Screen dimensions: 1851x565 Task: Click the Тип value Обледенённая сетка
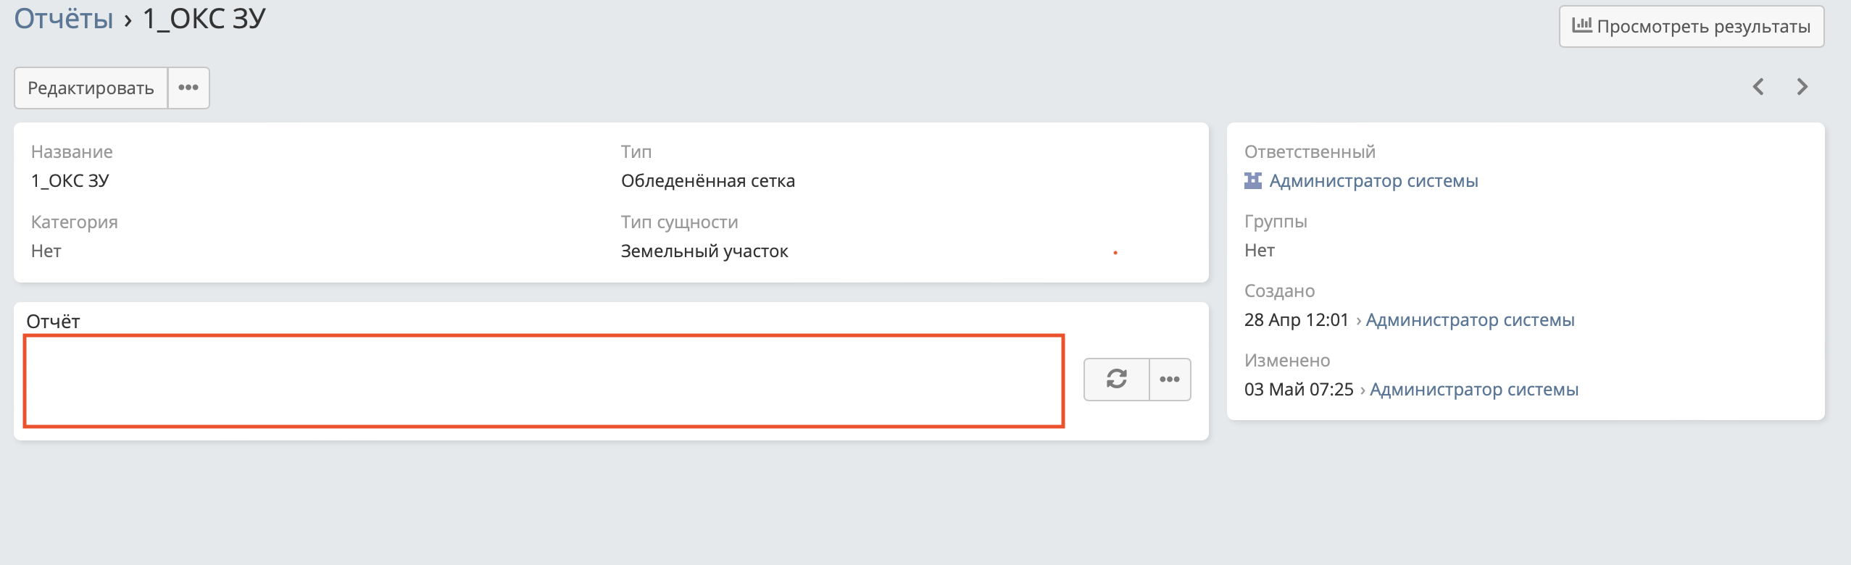(x=708, y=180)
